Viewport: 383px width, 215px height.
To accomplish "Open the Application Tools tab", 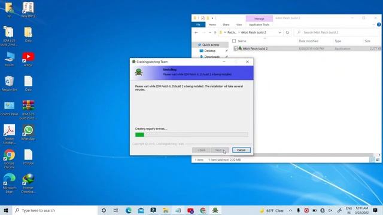I will (259, 24).
